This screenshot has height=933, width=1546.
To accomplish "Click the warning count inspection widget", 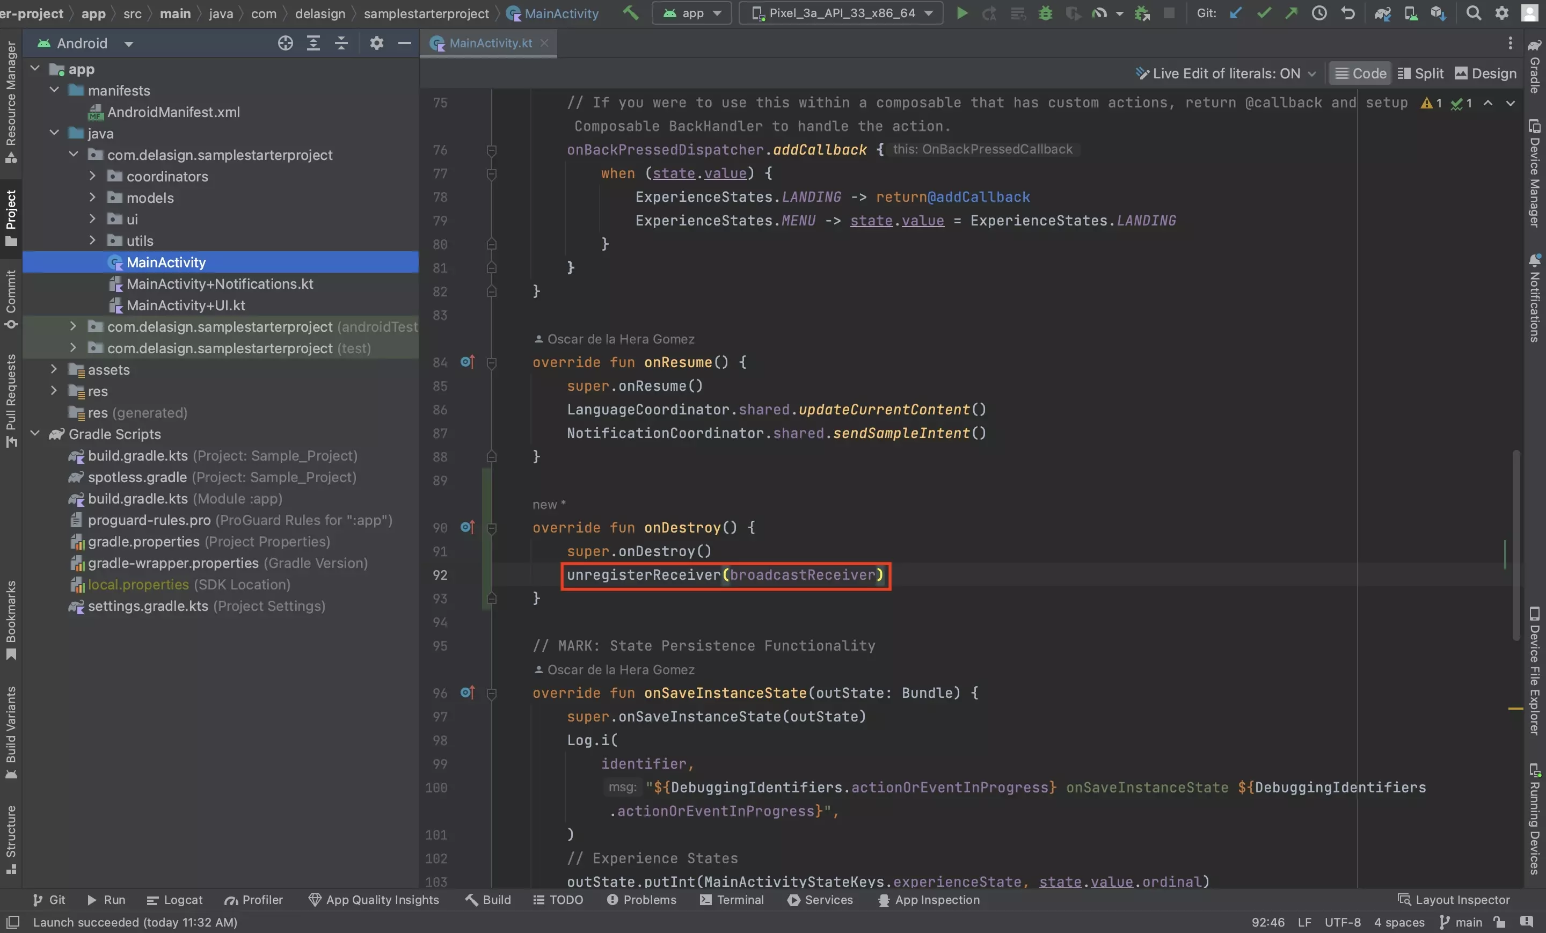I will pyautogui.click(x=1432, y=103).
